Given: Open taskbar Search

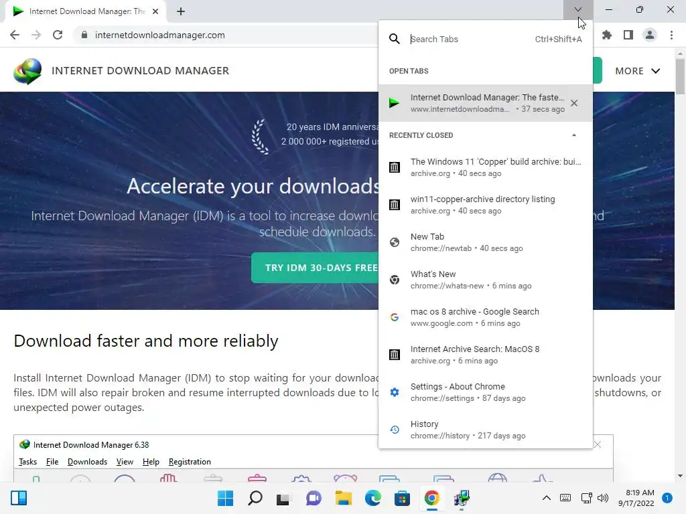Looking at the screenshot, I should point(255,498).
